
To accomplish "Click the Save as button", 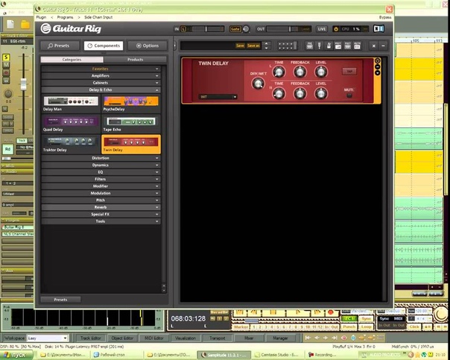I will pyautogui.click(x=253, y=45).
